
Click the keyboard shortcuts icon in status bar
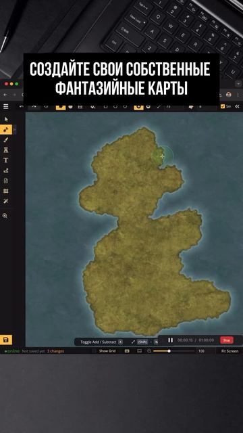(x=127, y=351)
